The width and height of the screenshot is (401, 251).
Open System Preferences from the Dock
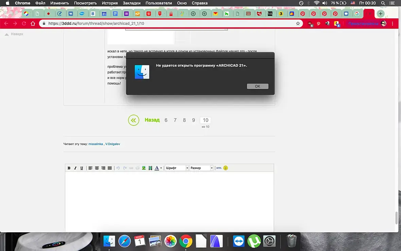(x=269, y=241)
